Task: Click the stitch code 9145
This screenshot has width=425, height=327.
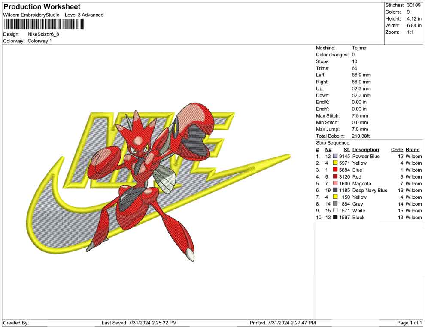Action: coord(344,156)
